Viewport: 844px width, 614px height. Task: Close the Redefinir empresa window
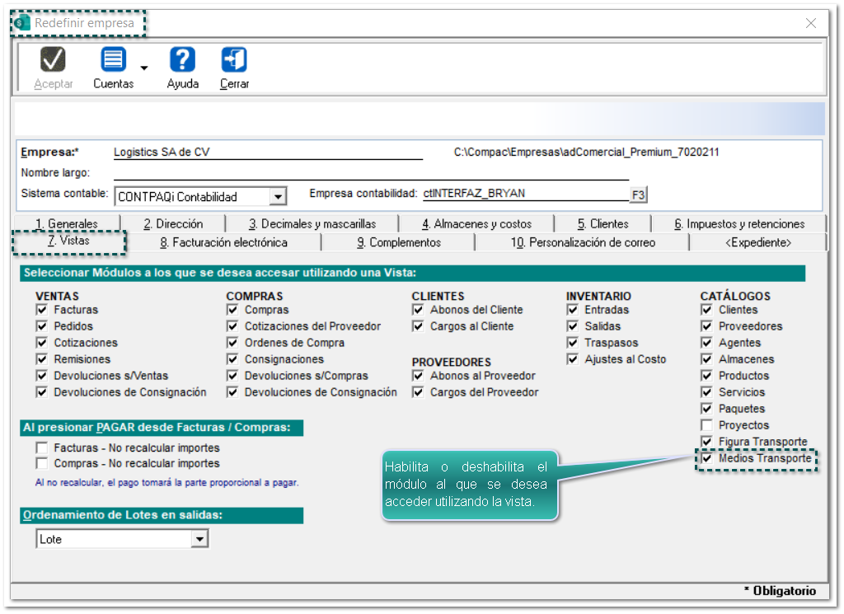(811, 23)
